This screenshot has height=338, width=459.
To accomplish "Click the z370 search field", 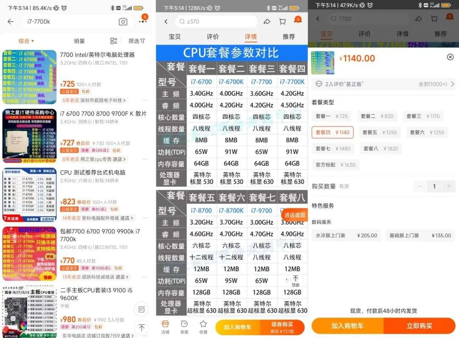I will (x=216, y=21).
